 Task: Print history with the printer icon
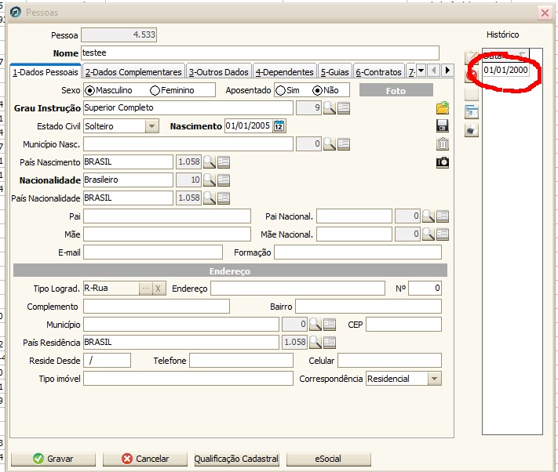coord(472,130)
